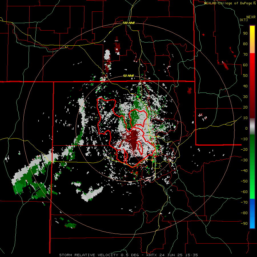Click the 30 value on velocity scale
The width and height of the screenshot is (257, 257).
click(x=245, y=97)
